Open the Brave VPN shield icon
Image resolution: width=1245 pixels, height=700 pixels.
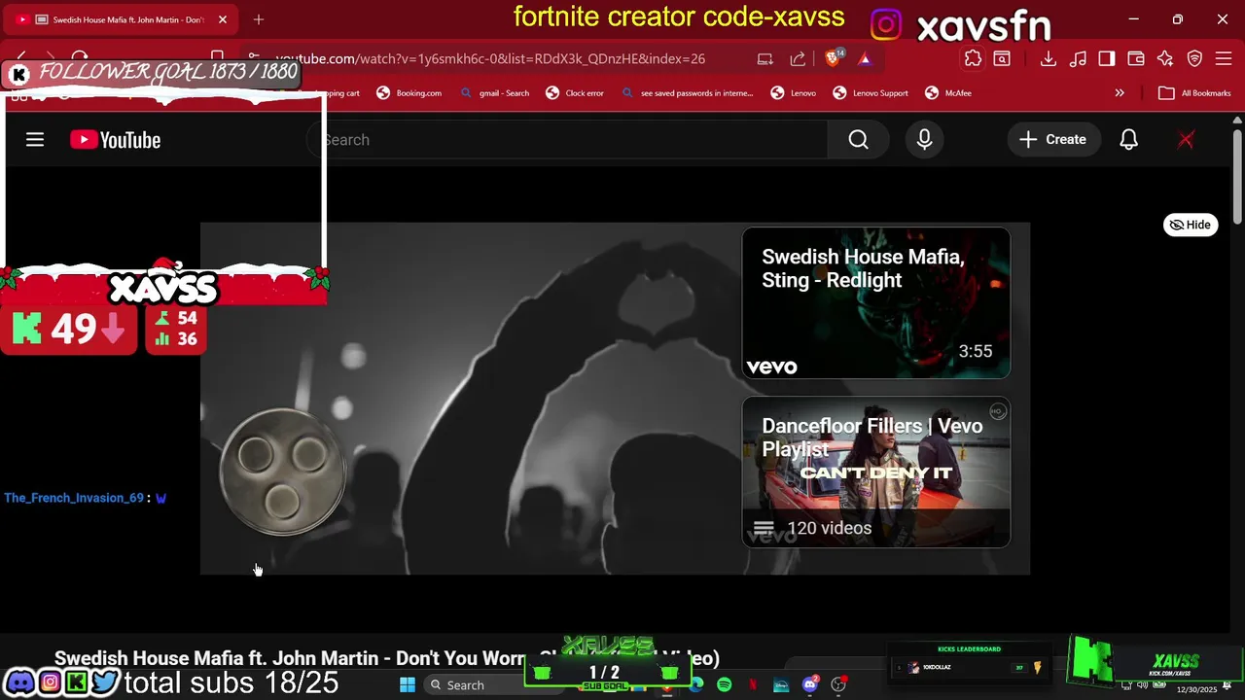[x=1194, y=58]
